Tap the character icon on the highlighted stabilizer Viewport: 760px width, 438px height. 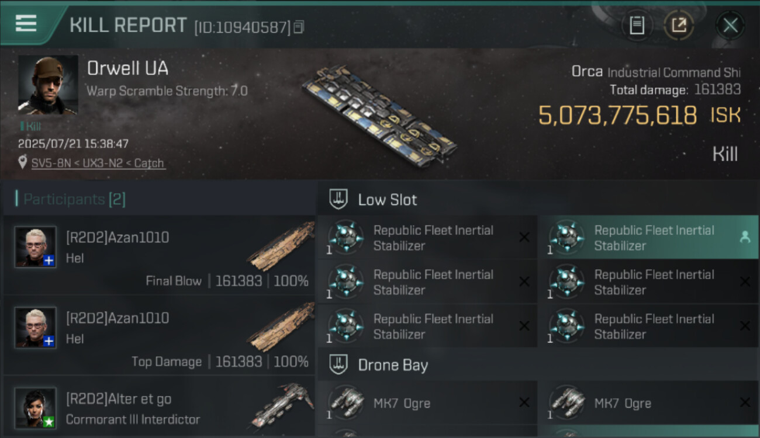coord(745,237)
